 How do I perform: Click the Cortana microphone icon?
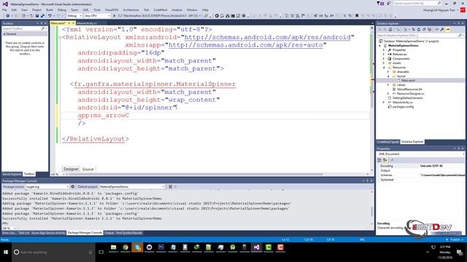tap(90, 253)
